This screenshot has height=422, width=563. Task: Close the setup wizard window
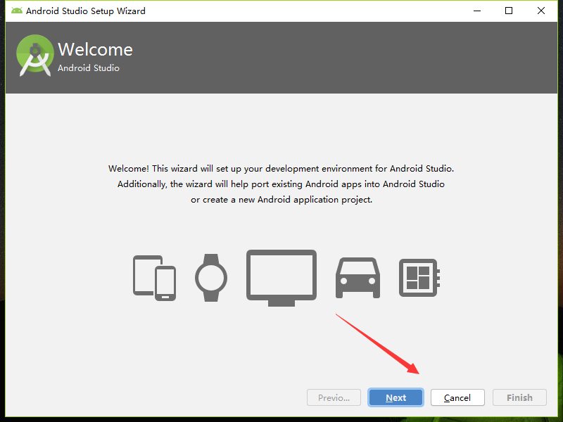pos(540,11)
